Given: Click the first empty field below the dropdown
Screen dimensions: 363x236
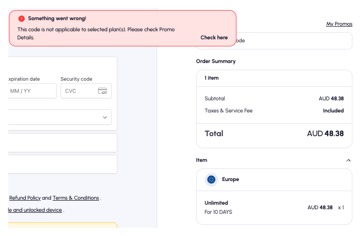Looking at the screenshot, I should point(63,143).
